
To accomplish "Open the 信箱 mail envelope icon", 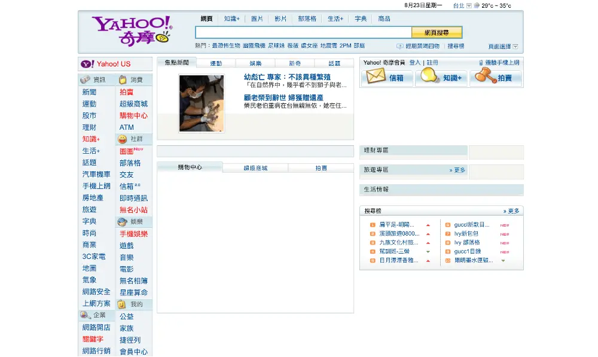I will (376, 75).
